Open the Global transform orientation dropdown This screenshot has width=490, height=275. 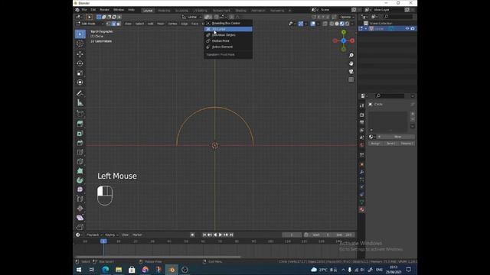click(192, 17)
